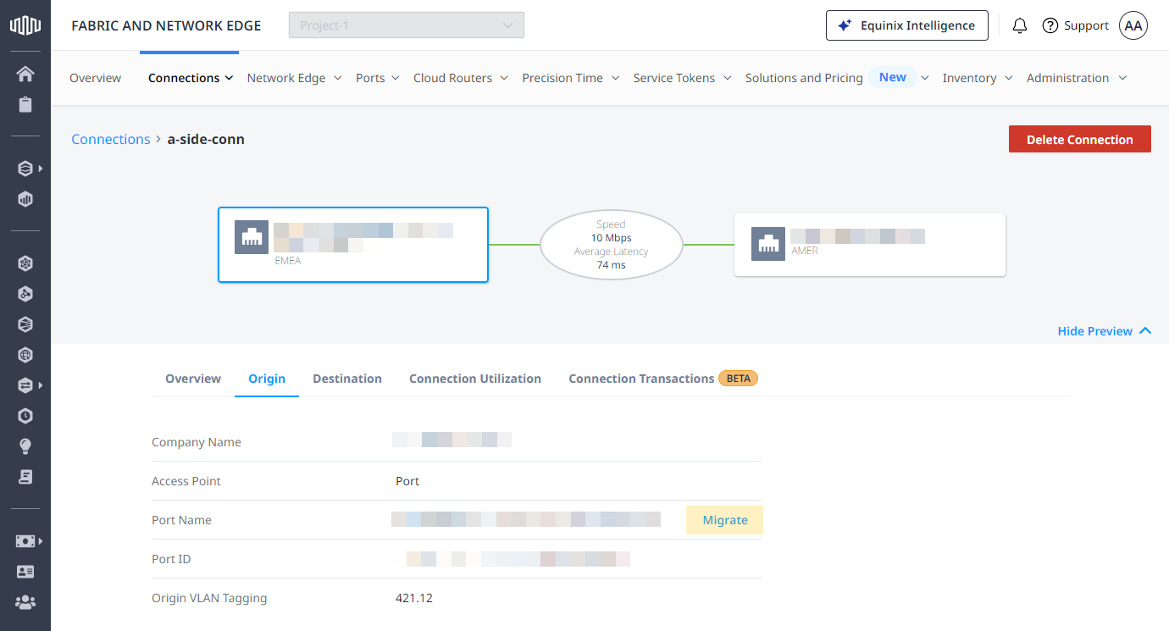Expand the stacked layers sidebar submenu arrow
This screenshot has width=1169, height=631.
coord(40,169)
